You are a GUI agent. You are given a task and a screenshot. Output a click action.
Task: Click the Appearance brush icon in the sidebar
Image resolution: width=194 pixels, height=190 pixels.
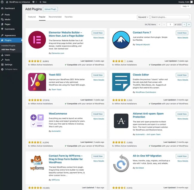tap(2, 35)
